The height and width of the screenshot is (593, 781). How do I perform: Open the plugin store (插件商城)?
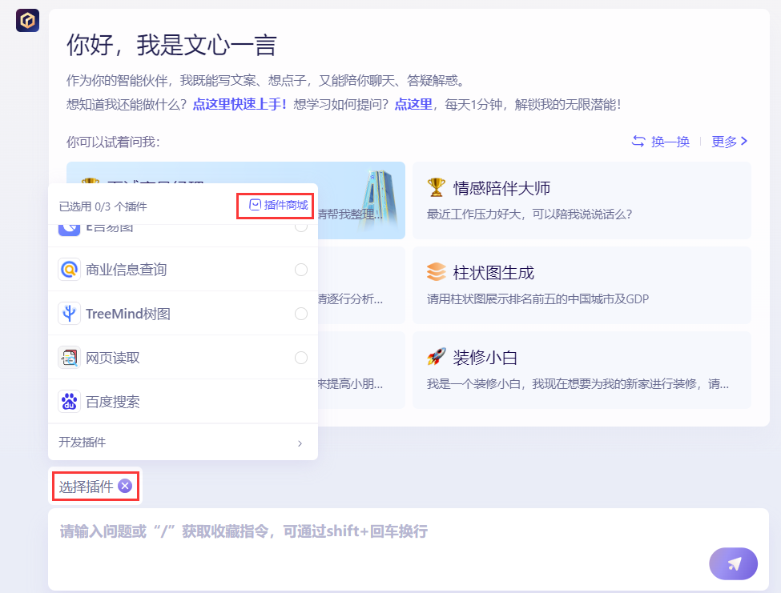[x=279, y=205]
